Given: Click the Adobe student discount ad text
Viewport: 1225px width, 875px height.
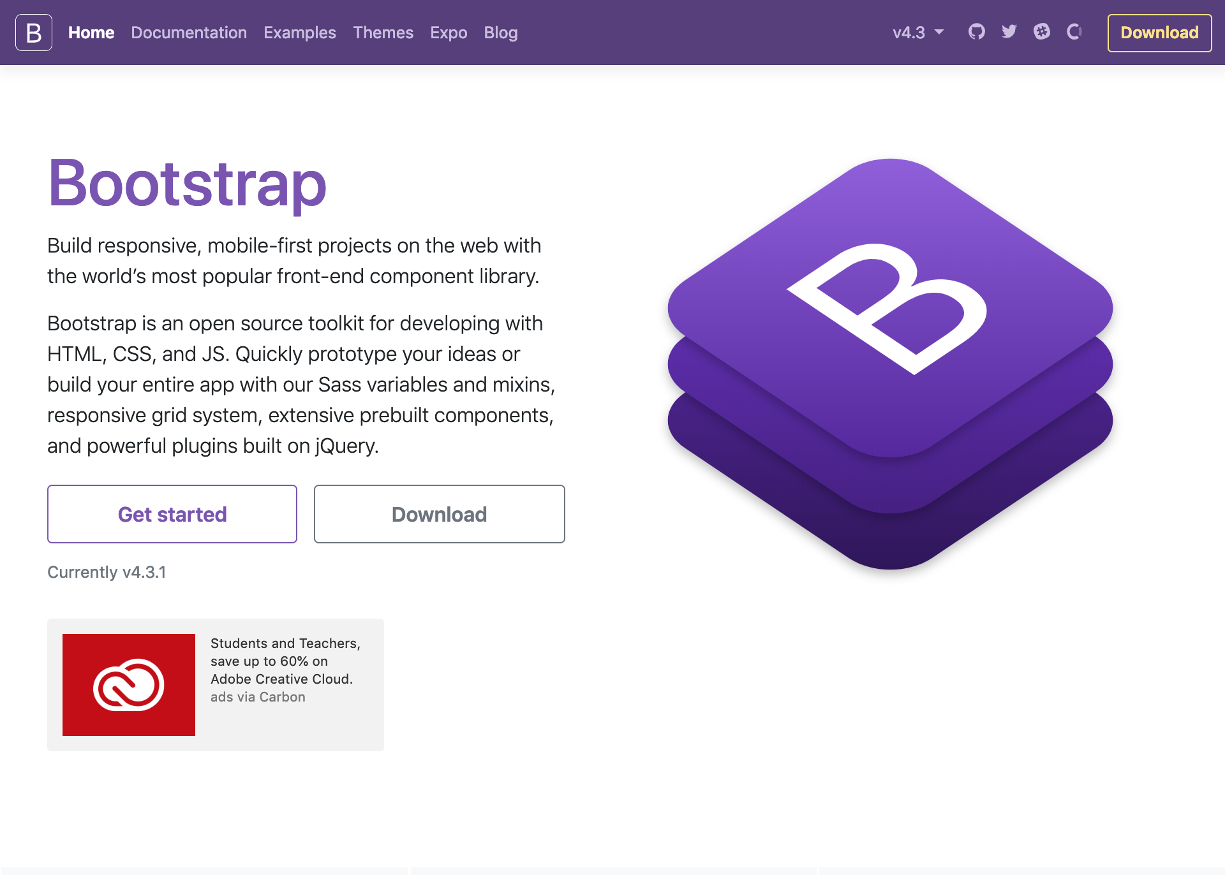Looking at the screenshot, I should (285, 661).
